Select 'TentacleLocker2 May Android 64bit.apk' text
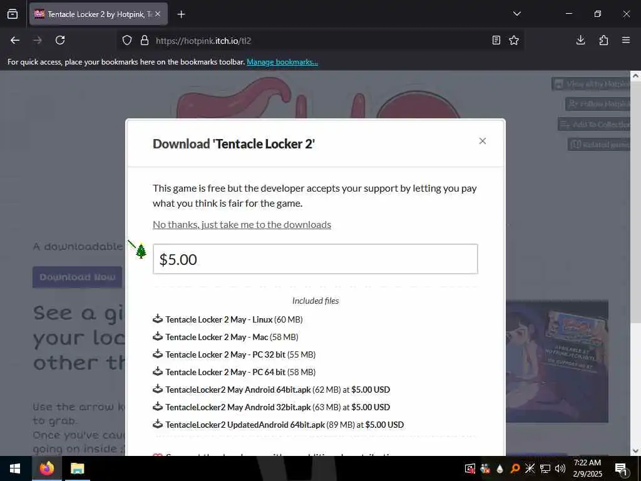The height and width of the screenshot is (481, 641). pos(238,390)
